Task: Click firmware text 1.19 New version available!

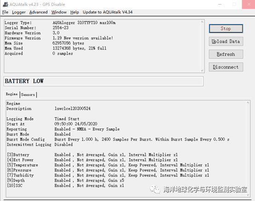Action: [x=82, y=38]
